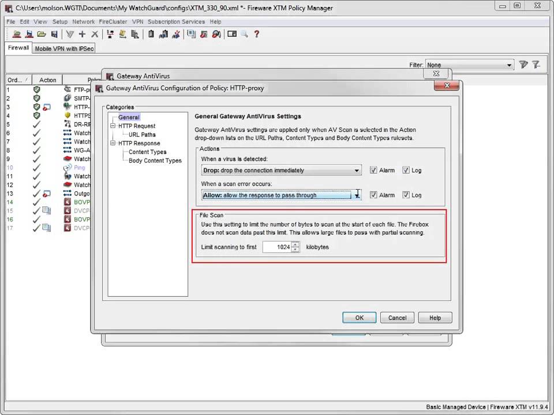Sort by the Ord... column header
Viewport: 554px width, 415px height.
point(18,80)
